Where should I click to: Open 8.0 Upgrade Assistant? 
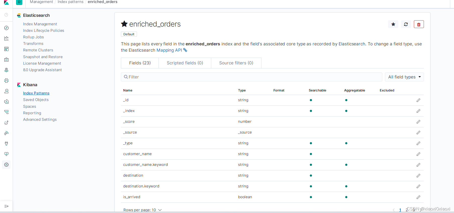(x=42, y=70)
